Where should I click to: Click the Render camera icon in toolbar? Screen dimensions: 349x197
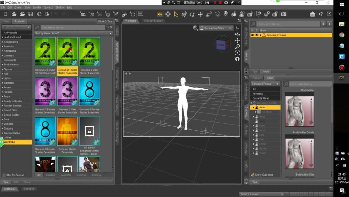pos(284,14)
